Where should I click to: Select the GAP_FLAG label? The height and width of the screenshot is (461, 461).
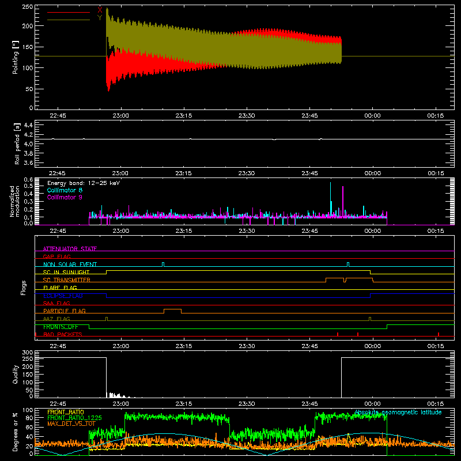click(56, 256)
